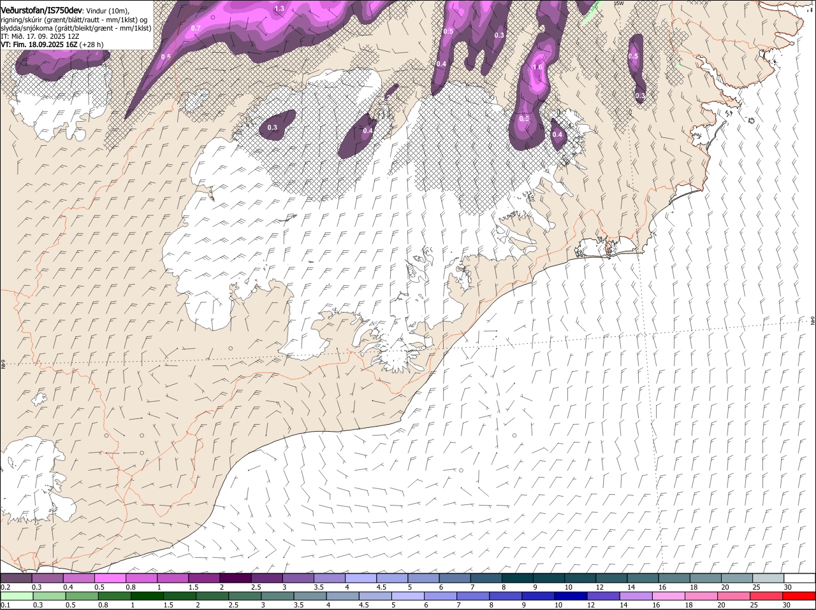Pick the purple legend swatch between 0.2 and 0.3
Screen dimensions: 816x610
pyautogui.click(x=17, y=578)
